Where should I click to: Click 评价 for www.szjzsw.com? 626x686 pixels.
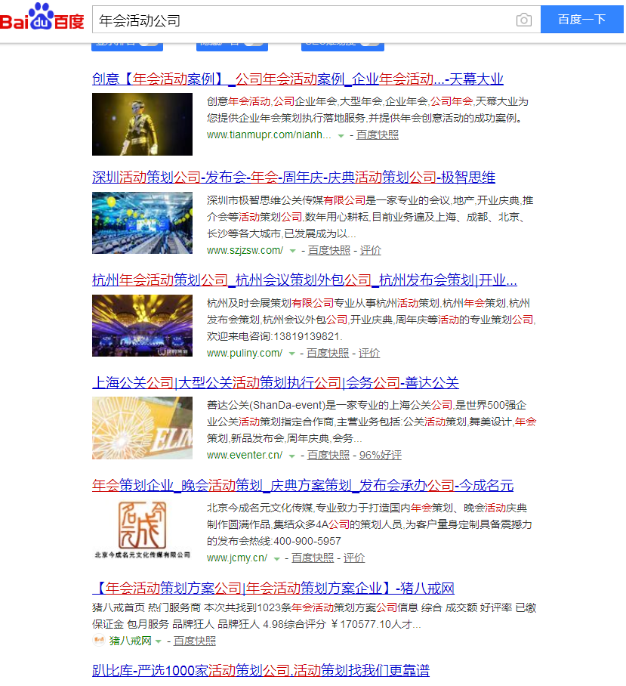point(371,250)
